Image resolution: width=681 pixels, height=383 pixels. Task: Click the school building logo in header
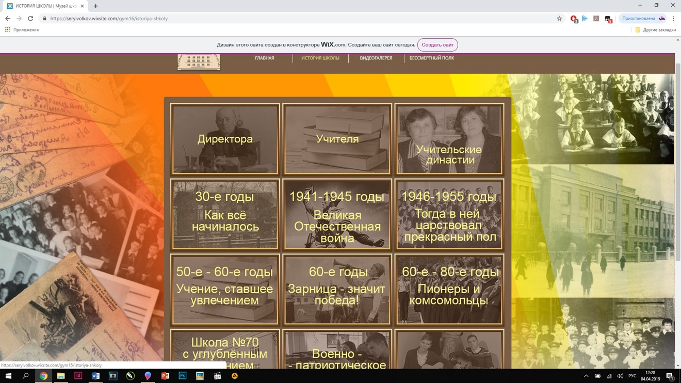(199, 61)
